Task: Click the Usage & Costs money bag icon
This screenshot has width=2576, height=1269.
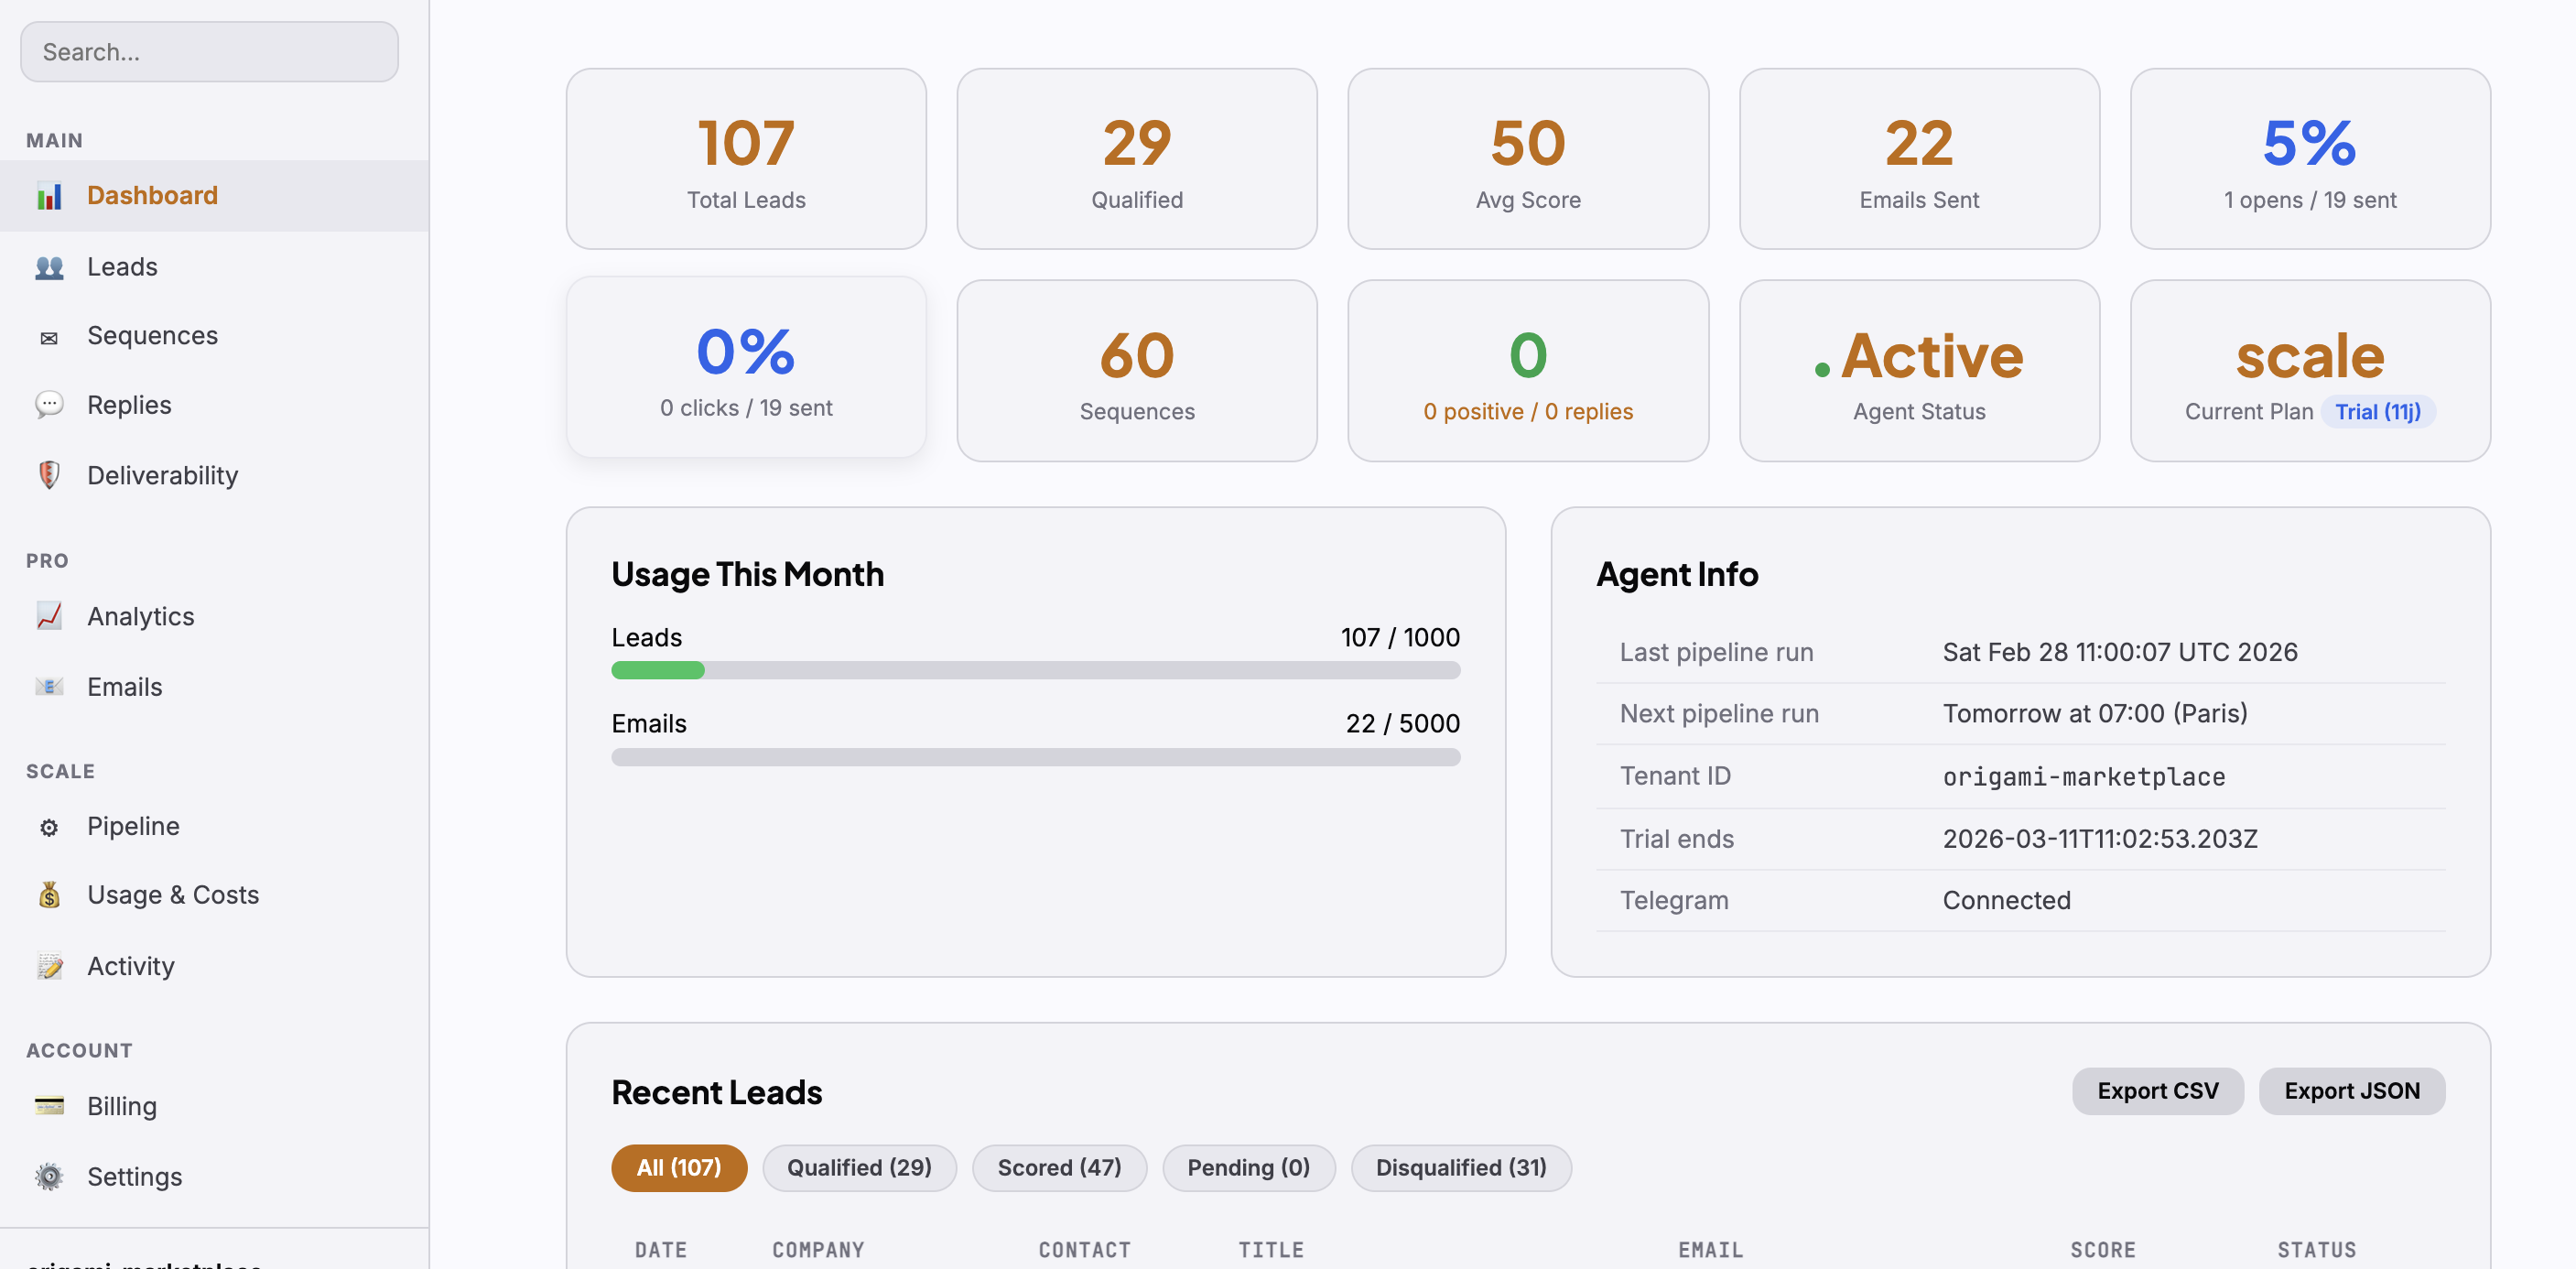Action: pyautogui.click(x=49, y=895)
